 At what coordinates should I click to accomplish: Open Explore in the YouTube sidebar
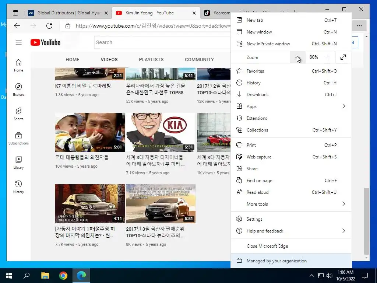click(x=18, y=90)
